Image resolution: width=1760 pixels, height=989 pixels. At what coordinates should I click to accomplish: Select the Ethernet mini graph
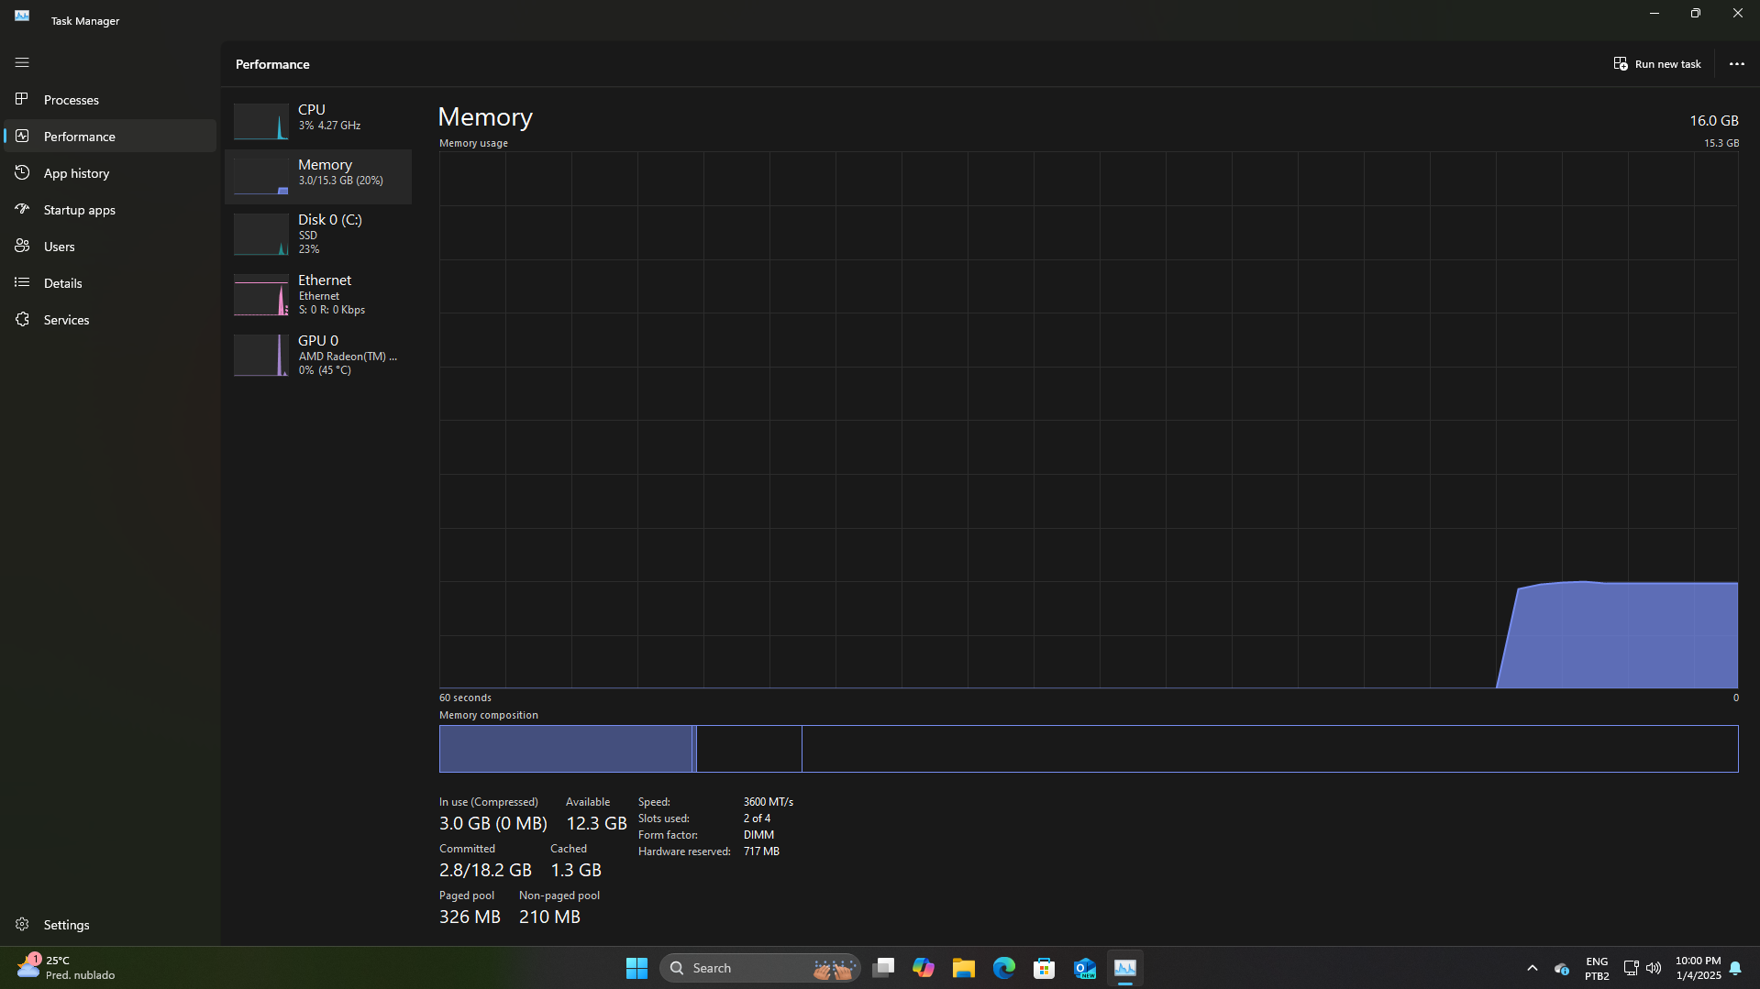(x=261, y=294)
